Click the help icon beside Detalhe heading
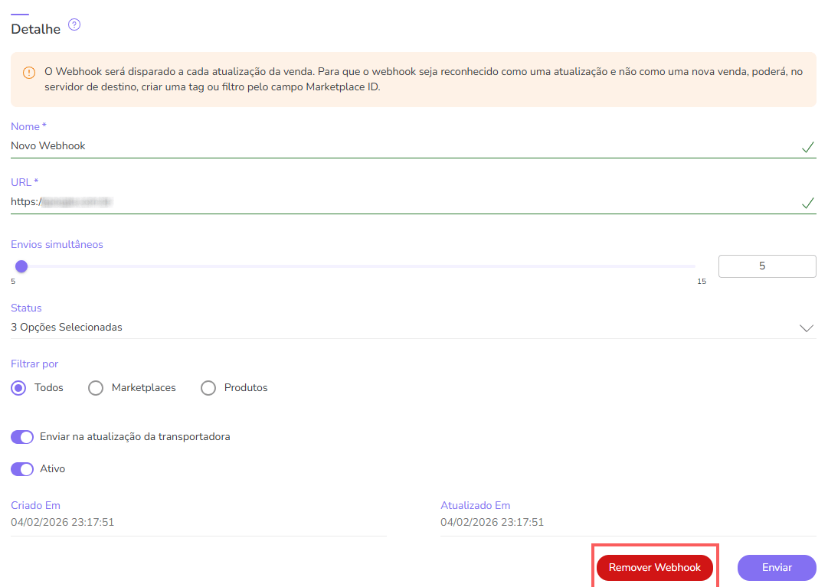828x587 pixels. coord(74,24)
